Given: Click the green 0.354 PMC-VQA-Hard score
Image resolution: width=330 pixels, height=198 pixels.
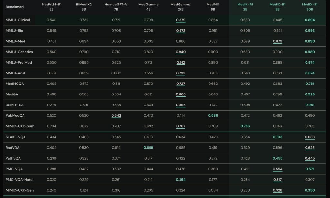Looking at the screenshot, I should point(180,180).
